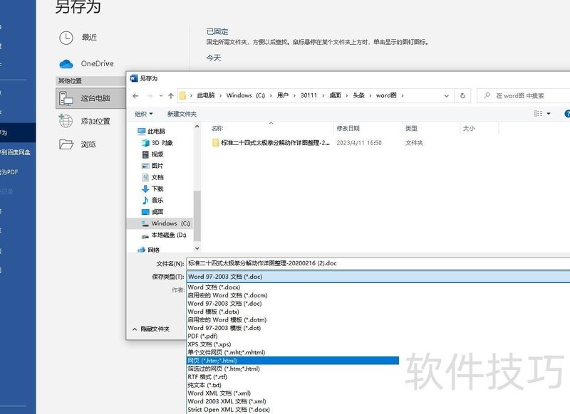The width and height of the screenshot is (570, 414).
Task: Open 添加位置 (Add a Place)
Action: click(85, 121)
